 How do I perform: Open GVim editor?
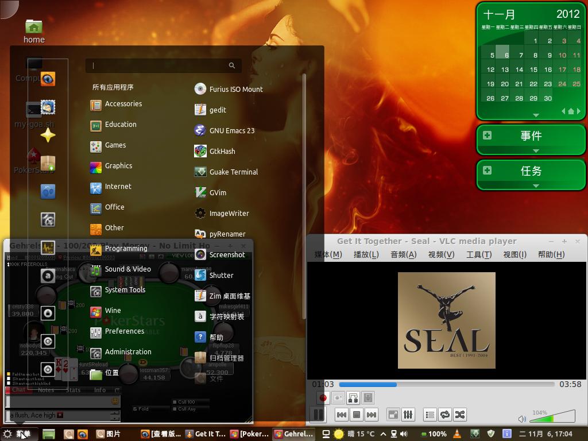click(210, 192)
